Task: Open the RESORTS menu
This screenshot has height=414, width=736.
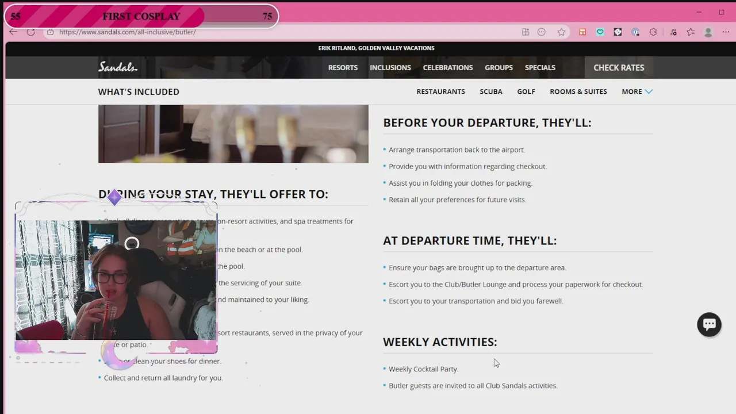Action: [x=343, y=67]
